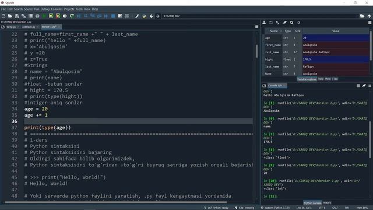
Task: Open the IPython console options menu
Action: 370,86
